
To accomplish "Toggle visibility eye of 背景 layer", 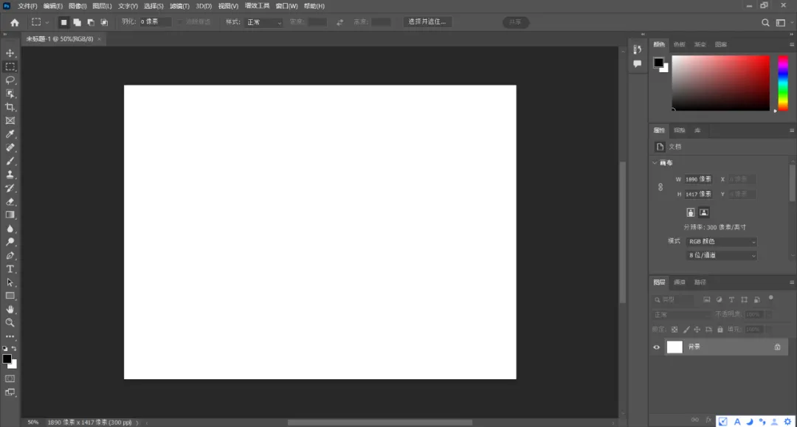I will click(x=656, y=347).
